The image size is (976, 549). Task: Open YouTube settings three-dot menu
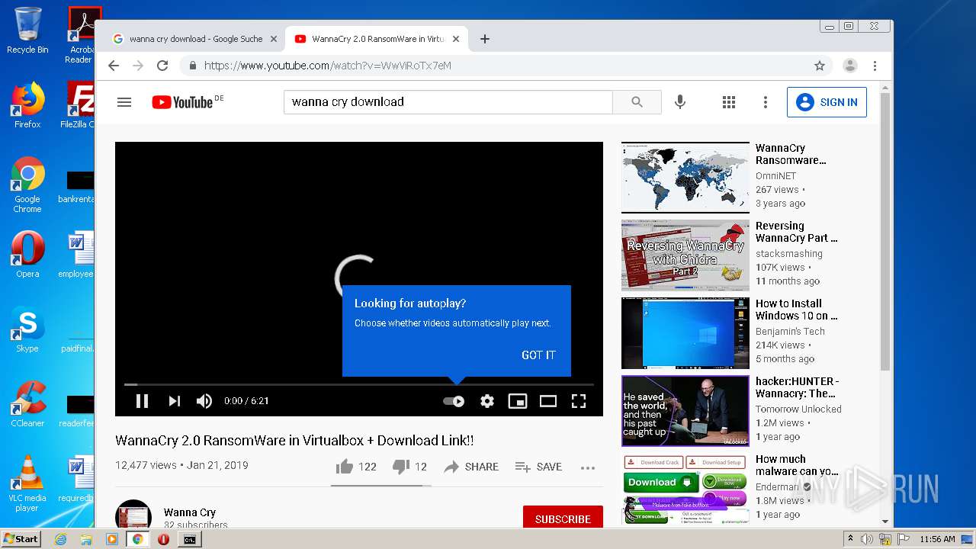click(766, 102)
